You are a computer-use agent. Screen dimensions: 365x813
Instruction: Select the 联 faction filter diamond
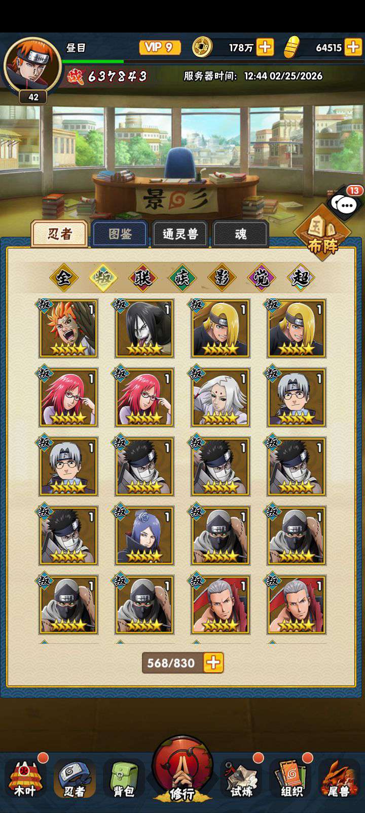coord(143,277)
